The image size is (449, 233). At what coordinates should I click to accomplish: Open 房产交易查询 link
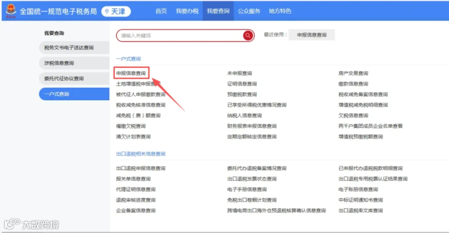353,73
